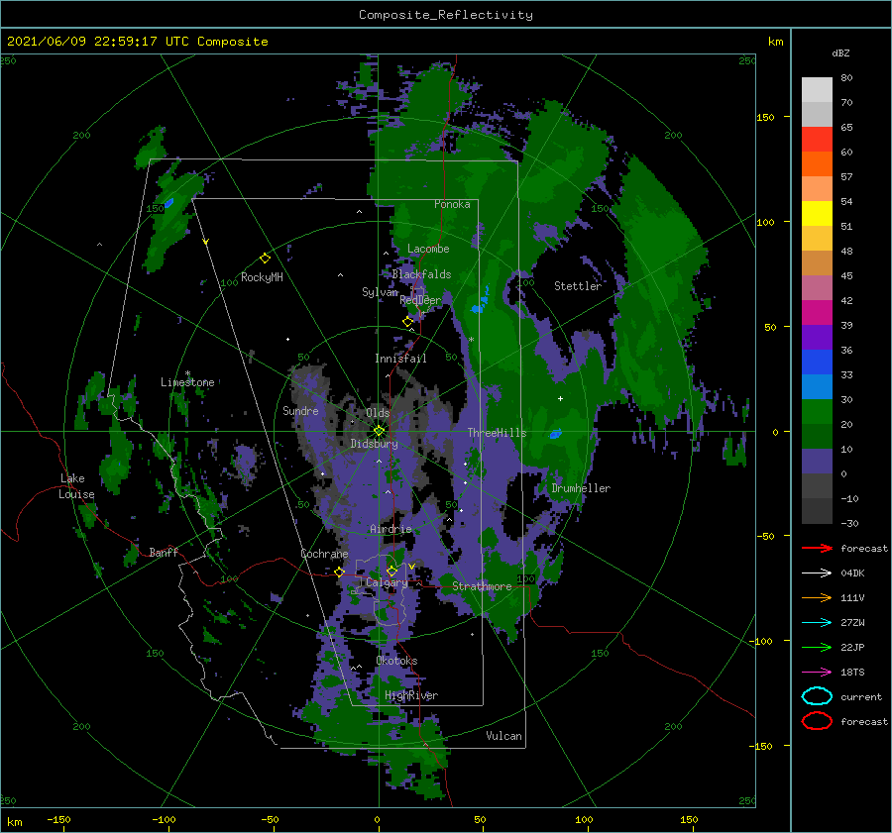The height and width of the screenshot is (833, 892).
Task: Click the HighRiver city label
Action: pyautogui.click(x=411, y=695)
